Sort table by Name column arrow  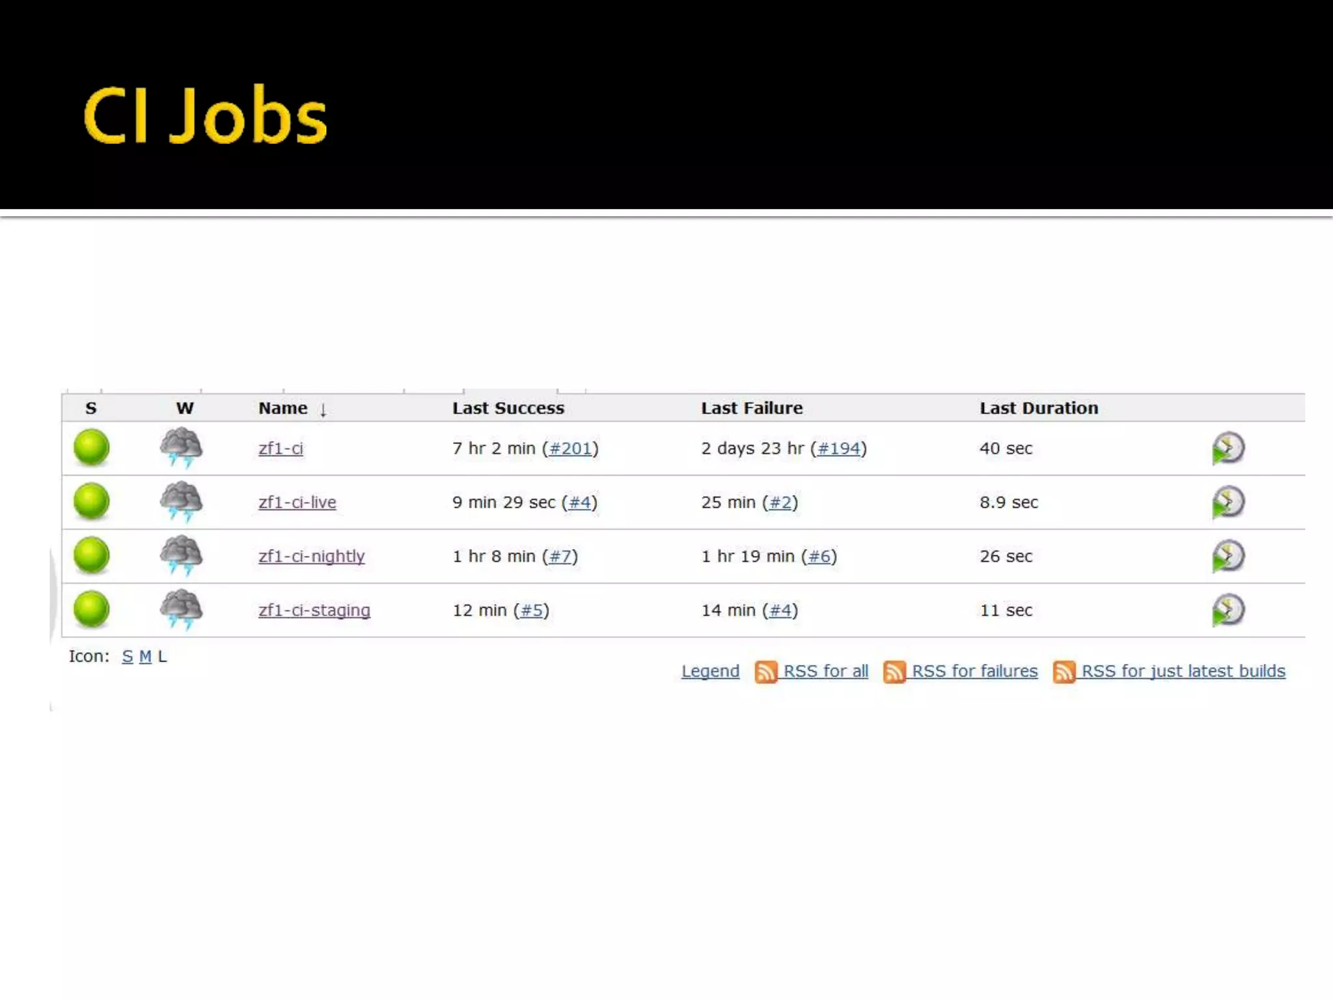pos(323,409)
